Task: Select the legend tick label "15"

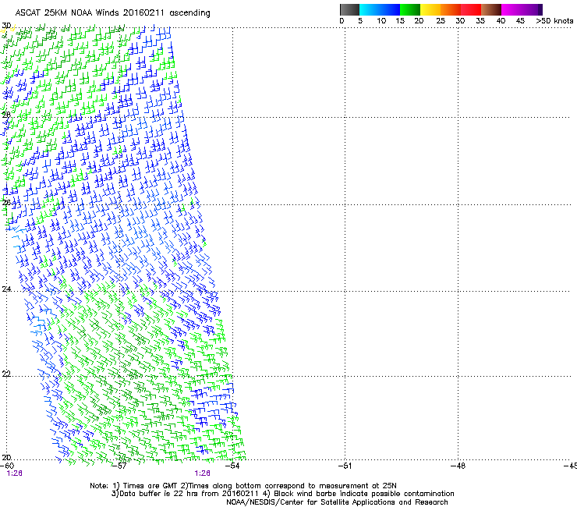Action: coord(400,21)
